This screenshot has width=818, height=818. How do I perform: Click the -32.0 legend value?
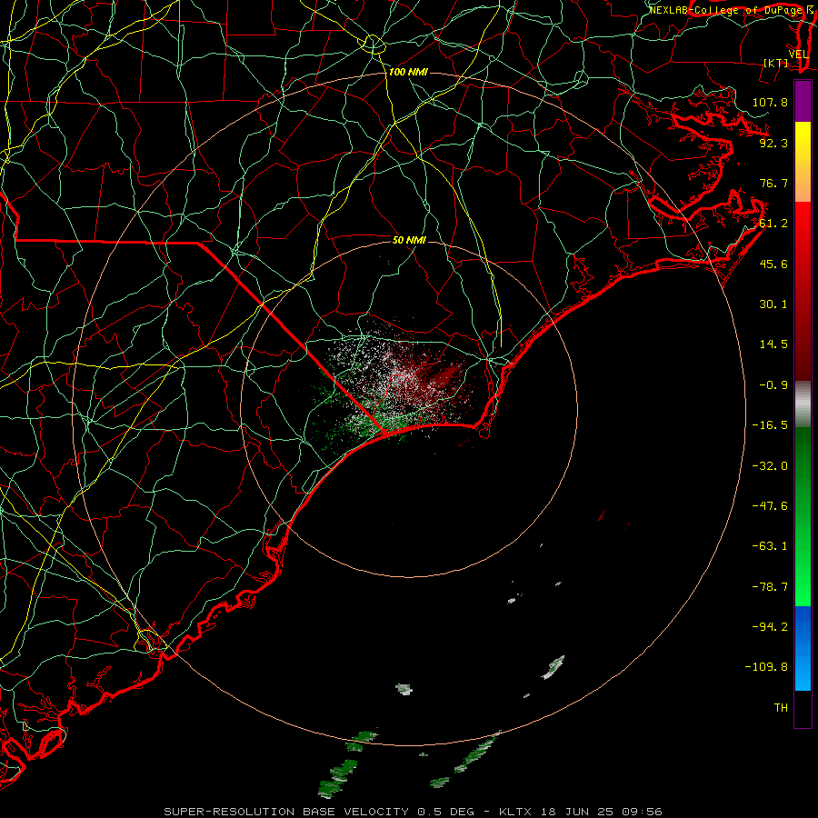click(x=770, y=466)
